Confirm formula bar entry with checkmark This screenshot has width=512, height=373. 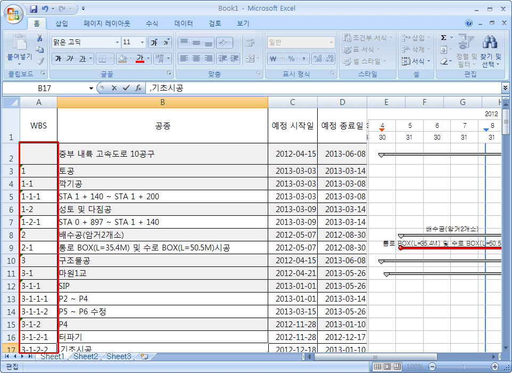point(126,88)
